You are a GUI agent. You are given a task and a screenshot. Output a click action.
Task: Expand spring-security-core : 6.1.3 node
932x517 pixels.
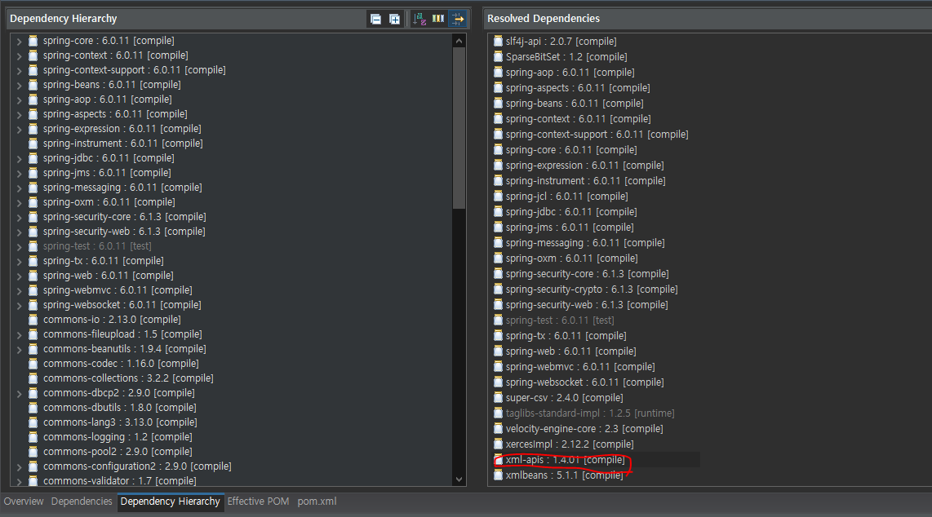(19, 217)
